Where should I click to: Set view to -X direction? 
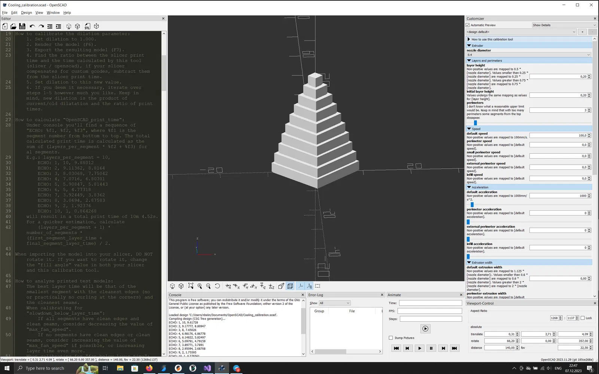[237, 286]
